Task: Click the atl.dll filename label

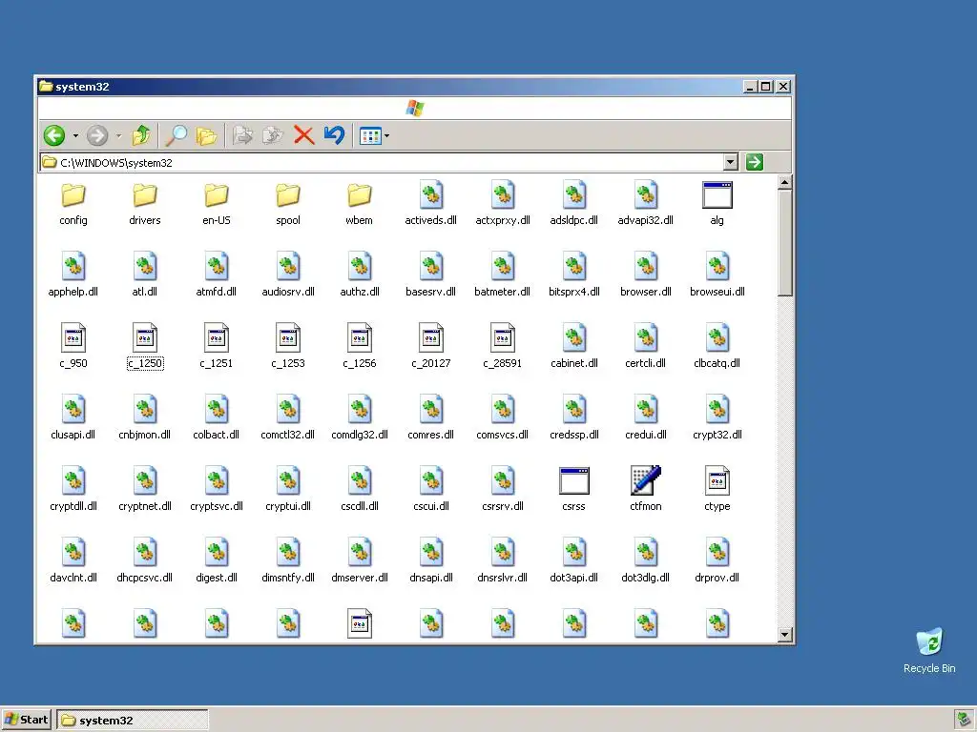Action: pyautogui.click(x=145, y=292)
